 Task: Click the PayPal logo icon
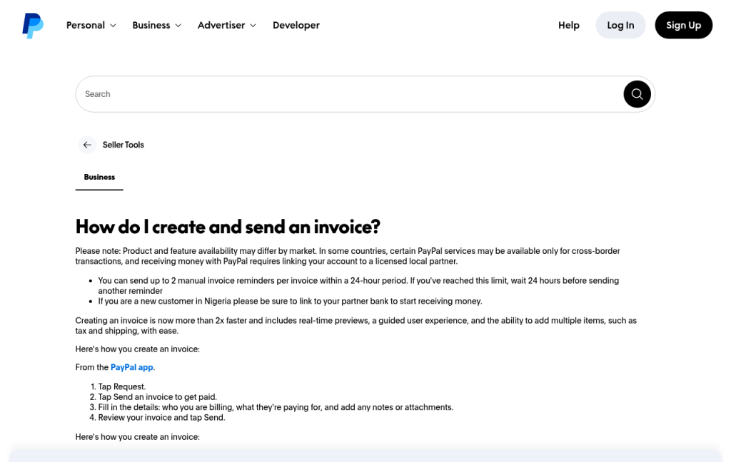33,25
